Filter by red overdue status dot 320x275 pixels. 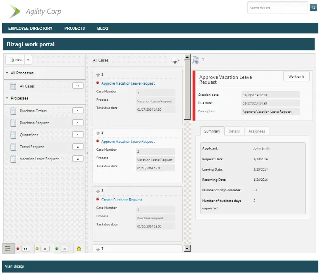[x=18, y=249]
